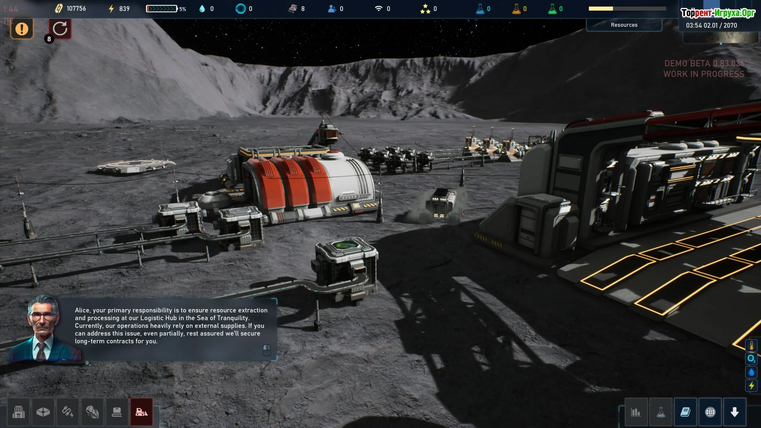Image resolution: width=761 pixels, height=428 pixels.
Task: Toggle the temperature overlay
Action: pos(751,346)
